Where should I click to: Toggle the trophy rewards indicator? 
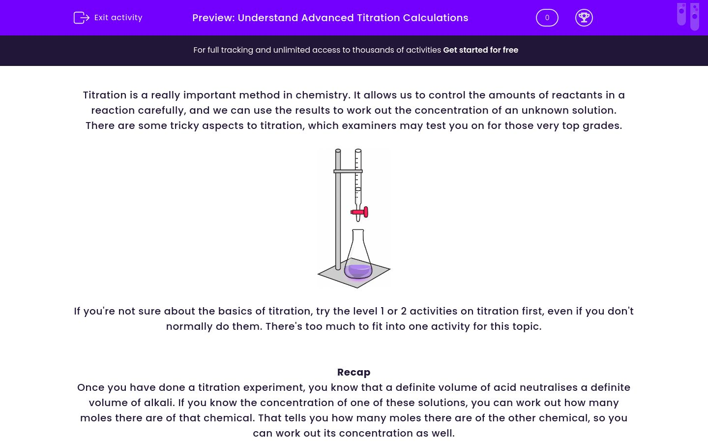coord(584,18)
